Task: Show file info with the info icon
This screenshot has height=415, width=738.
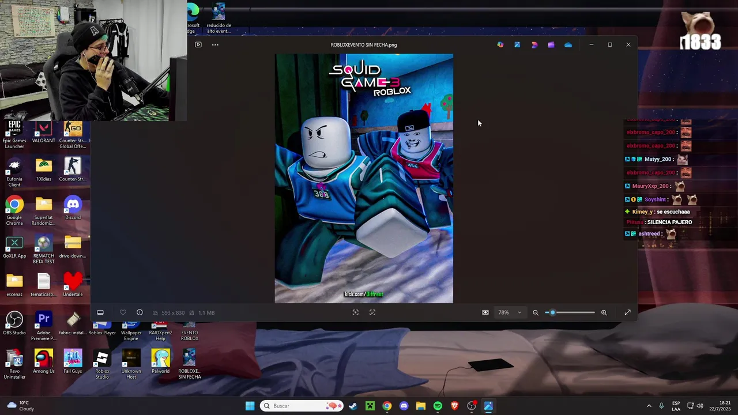Action: click(140, 312)
